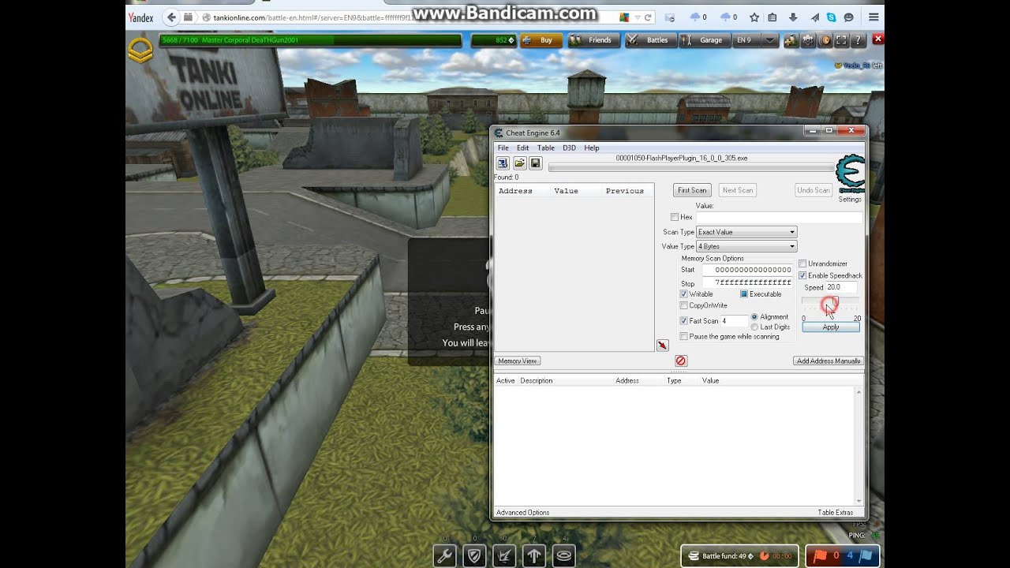
Task: Toggle the Fast Scan checkbox
Action: pos(683,321)
